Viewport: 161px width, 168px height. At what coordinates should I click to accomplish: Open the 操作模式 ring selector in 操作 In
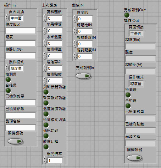click(16, 68)
